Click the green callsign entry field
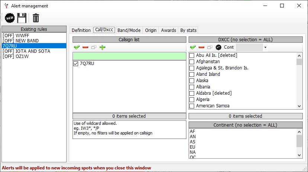Image resolution: width=308 pixels, height=172 pixels. [x=129, y=56]
